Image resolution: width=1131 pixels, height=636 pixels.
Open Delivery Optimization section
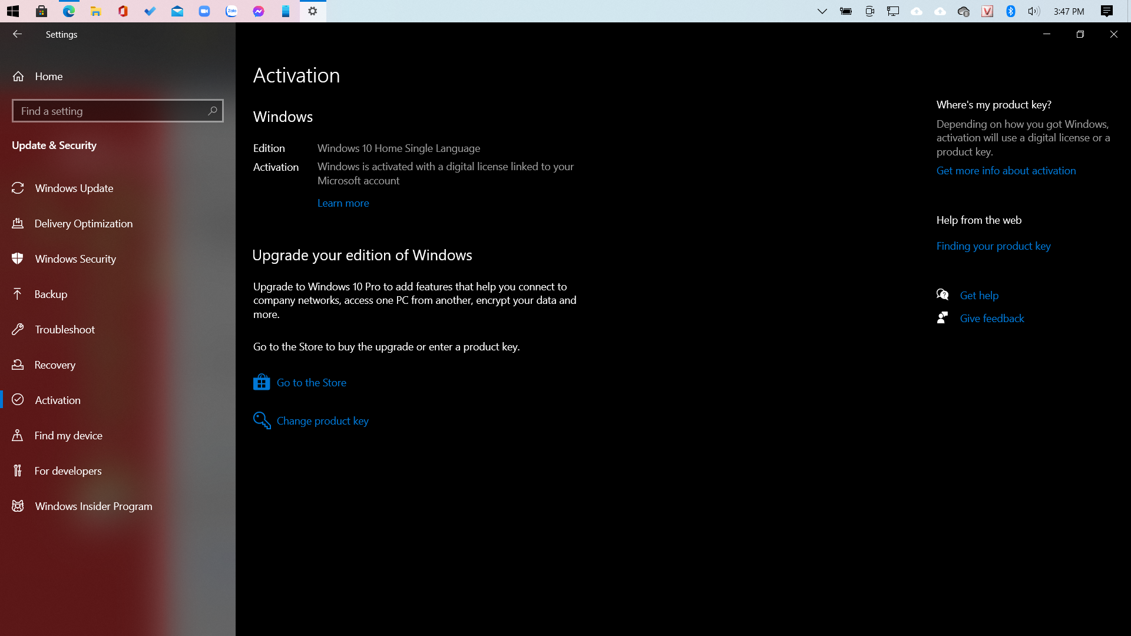click(118, 223)
